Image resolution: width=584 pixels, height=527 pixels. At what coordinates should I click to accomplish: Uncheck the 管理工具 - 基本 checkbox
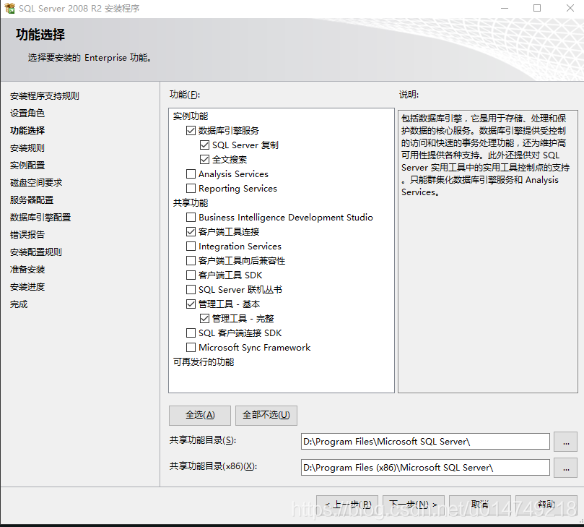point(191,304)
